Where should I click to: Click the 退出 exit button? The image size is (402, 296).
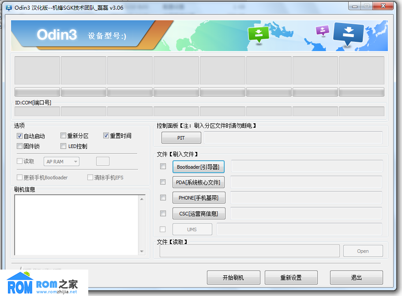click(x=357, y=277)
